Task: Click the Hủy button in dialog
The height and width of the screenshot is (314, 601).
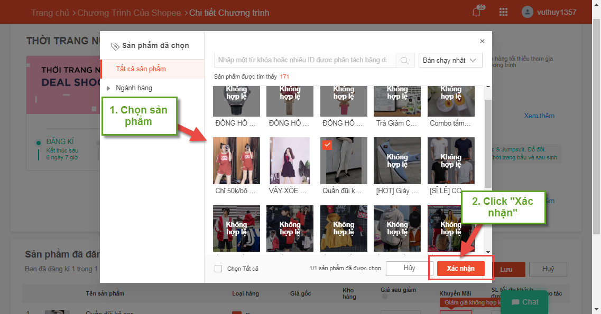Action: (x=409, y=268)
